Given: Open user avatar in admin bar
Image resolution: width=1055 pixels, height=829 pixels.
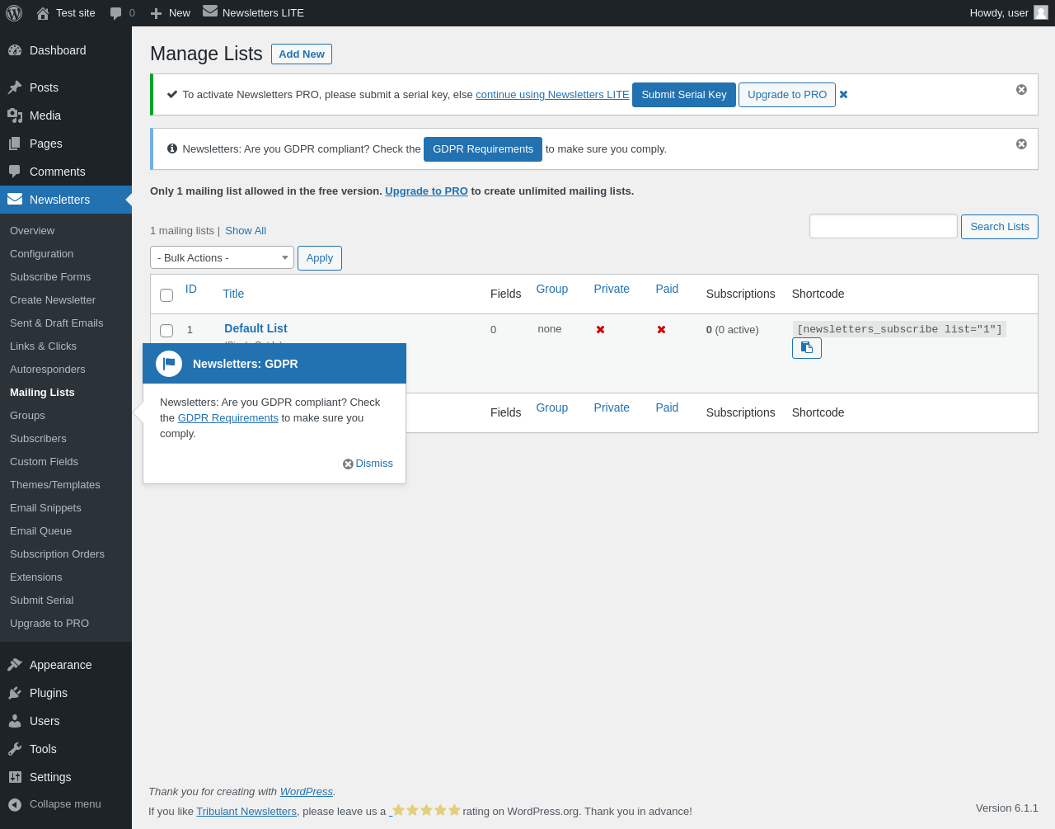Looking at the screenshot, I should (x=1041, y=12).
